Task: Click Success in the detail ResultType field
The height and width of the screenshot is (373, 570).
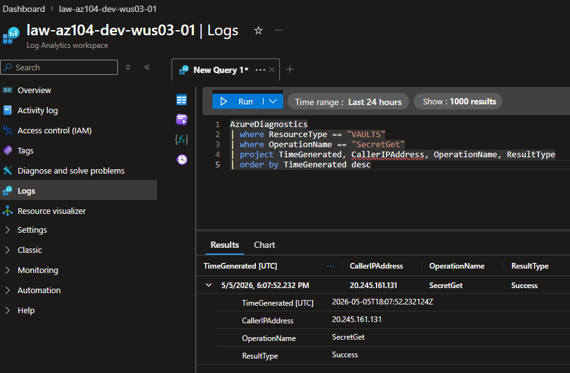Action: coord(345,355)
